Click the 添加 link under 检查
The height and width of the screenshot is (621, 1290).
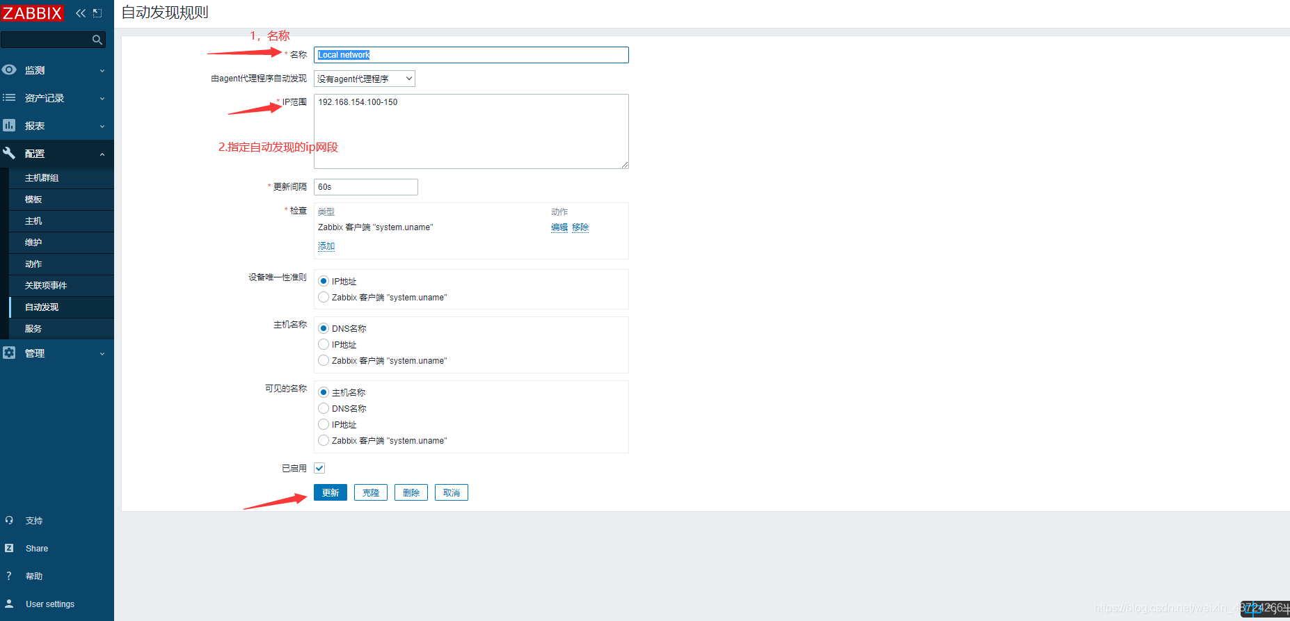point(326,246)
